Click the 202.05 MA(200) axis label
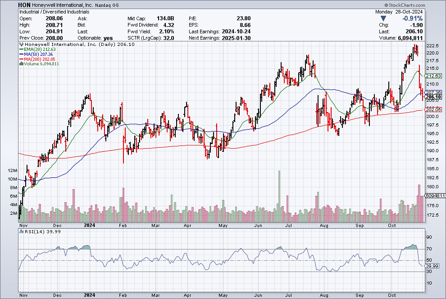Viewport: 446px width, 299px height. coord(433,109)
